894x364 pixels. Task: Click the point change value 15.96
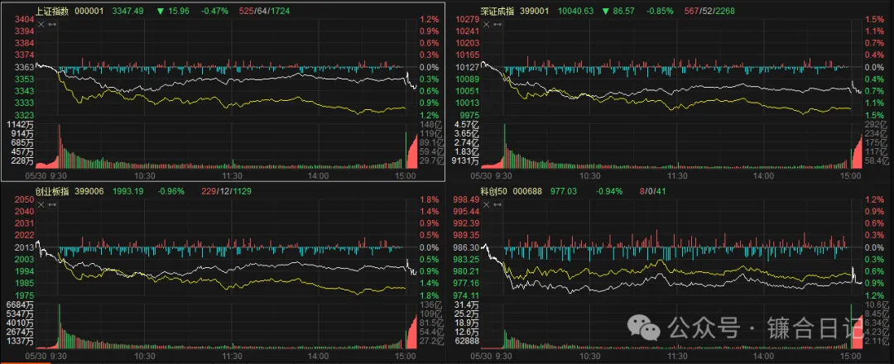179,10
